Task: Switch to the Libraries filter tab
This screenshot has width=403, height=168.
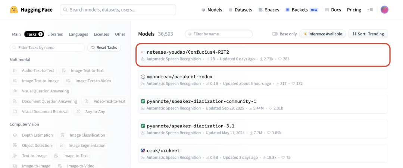Action: coord(55,34)
